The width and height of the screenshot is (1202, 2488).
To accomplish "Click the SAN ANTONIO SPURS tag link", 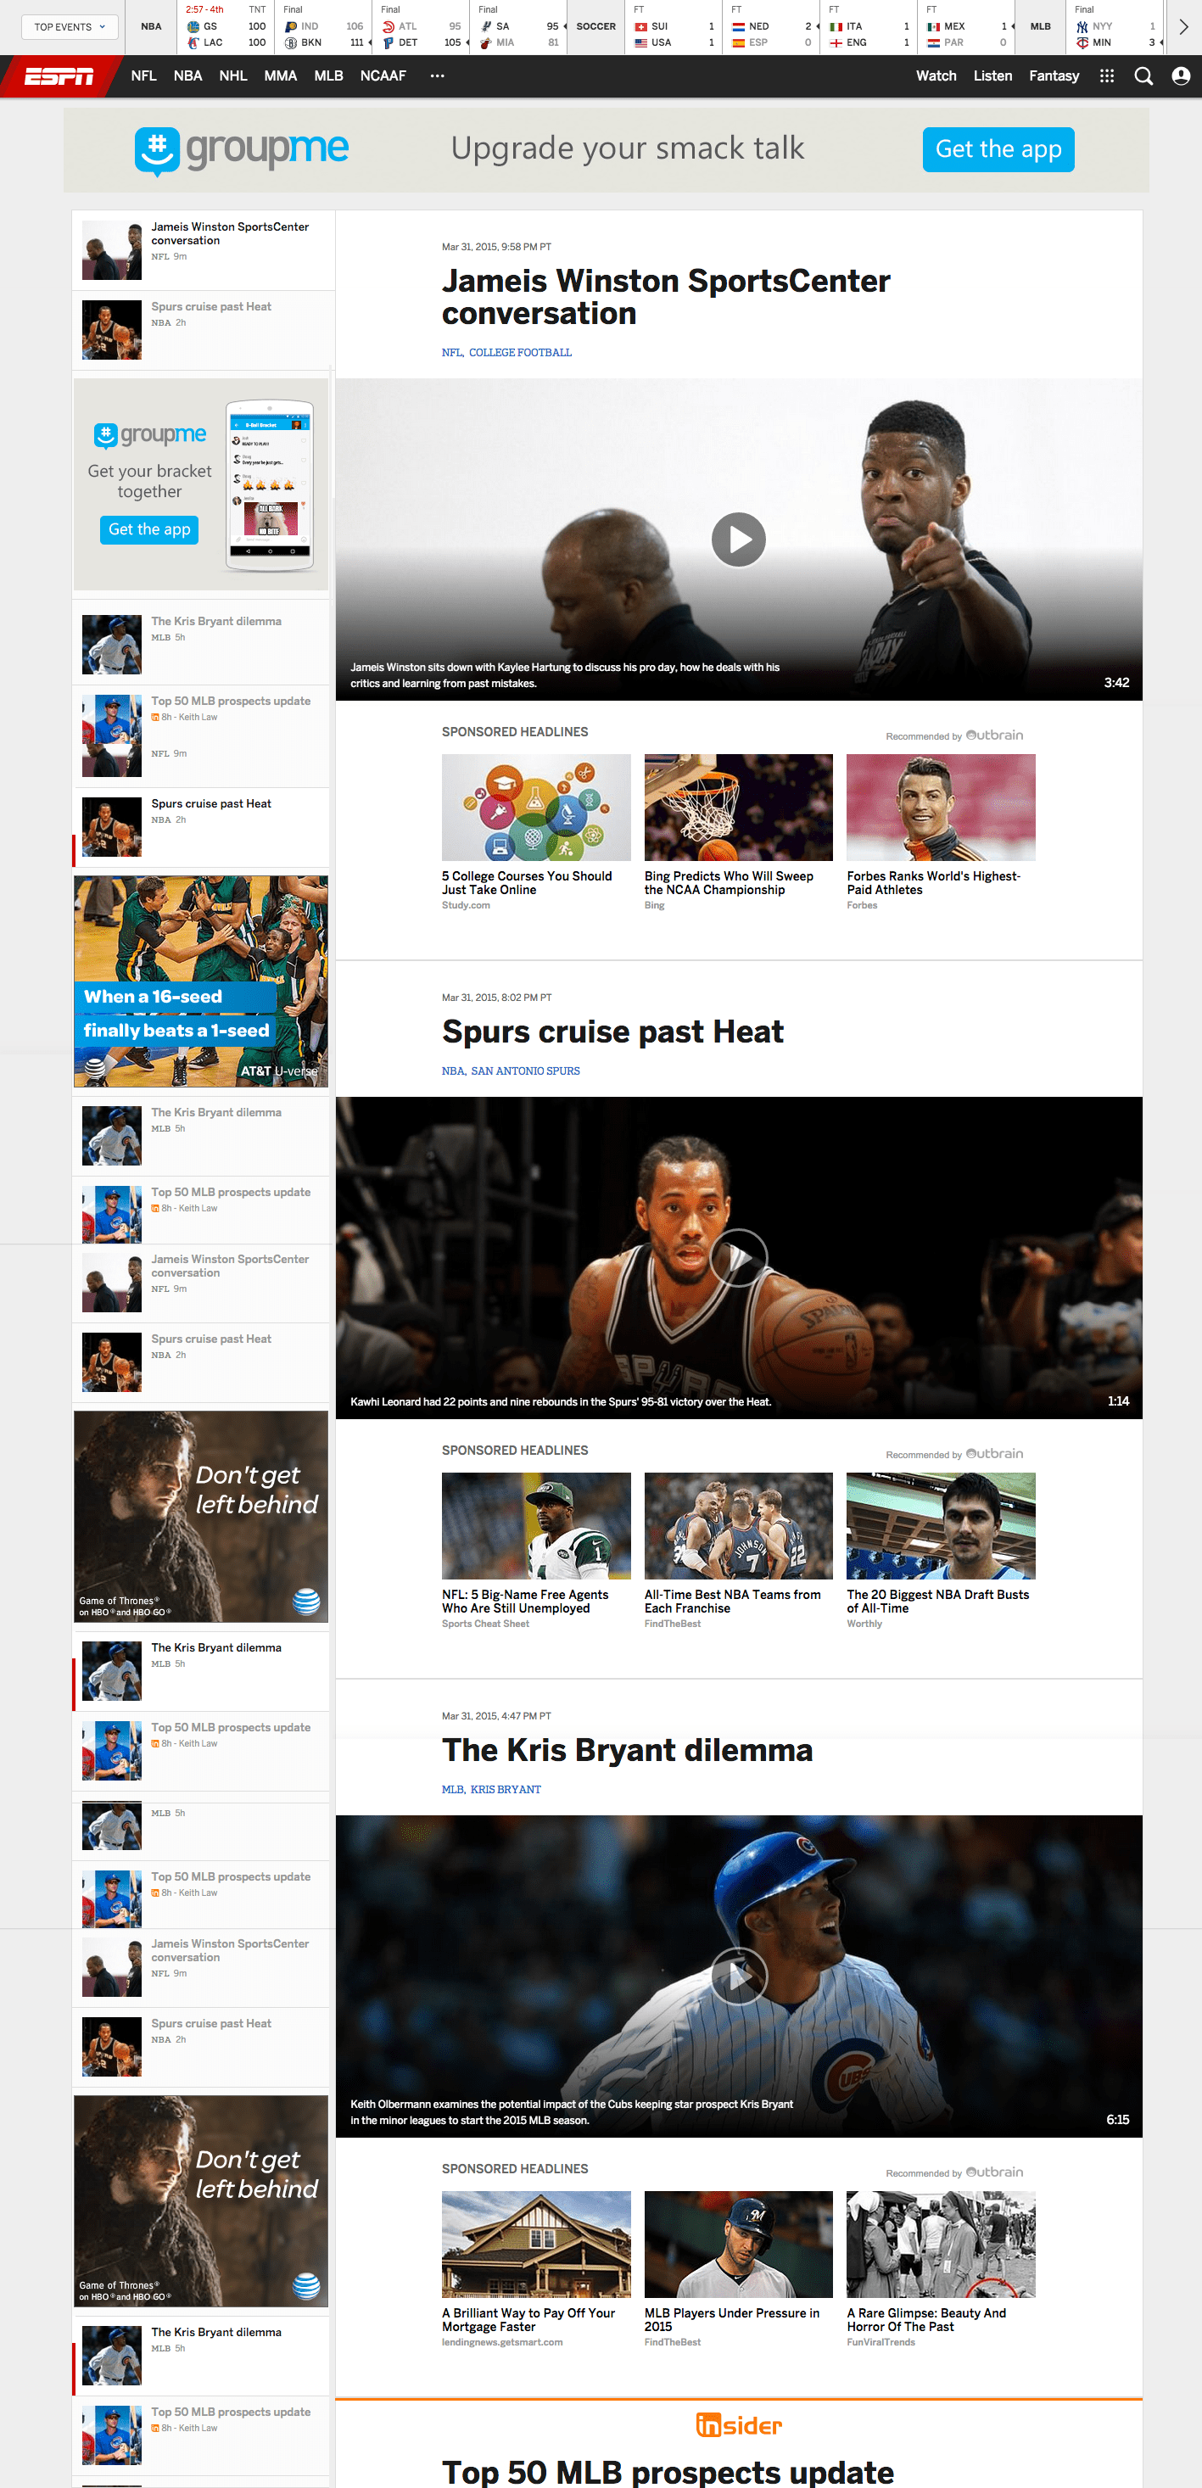I will [525, 1071].
